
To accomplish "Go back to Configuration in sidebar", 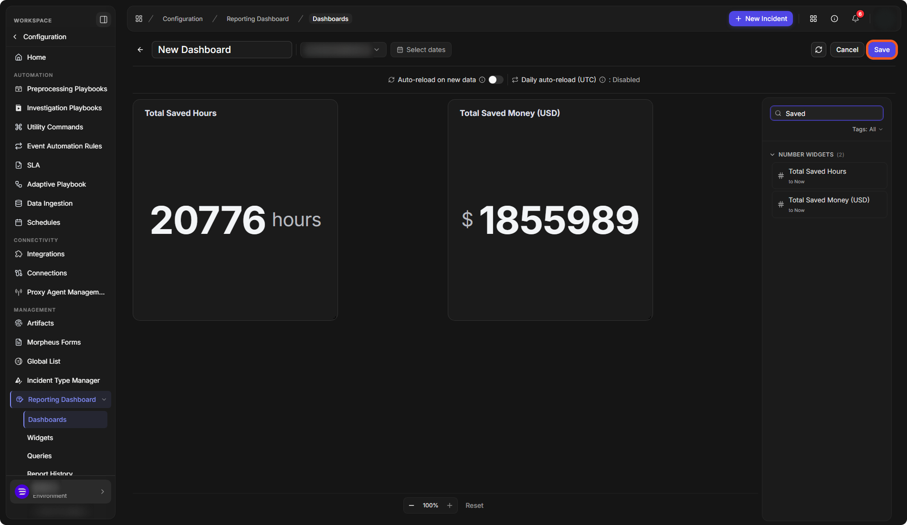I will pos(40,37).
